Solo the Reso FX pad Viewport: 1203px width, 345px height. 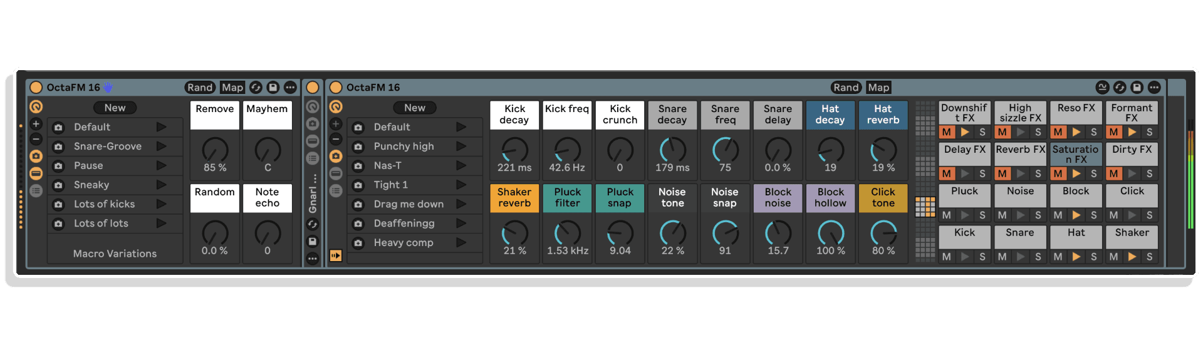(x=1094, y=132)
